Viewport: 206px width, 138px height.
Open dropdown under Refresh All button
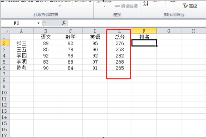pos(104,6)
